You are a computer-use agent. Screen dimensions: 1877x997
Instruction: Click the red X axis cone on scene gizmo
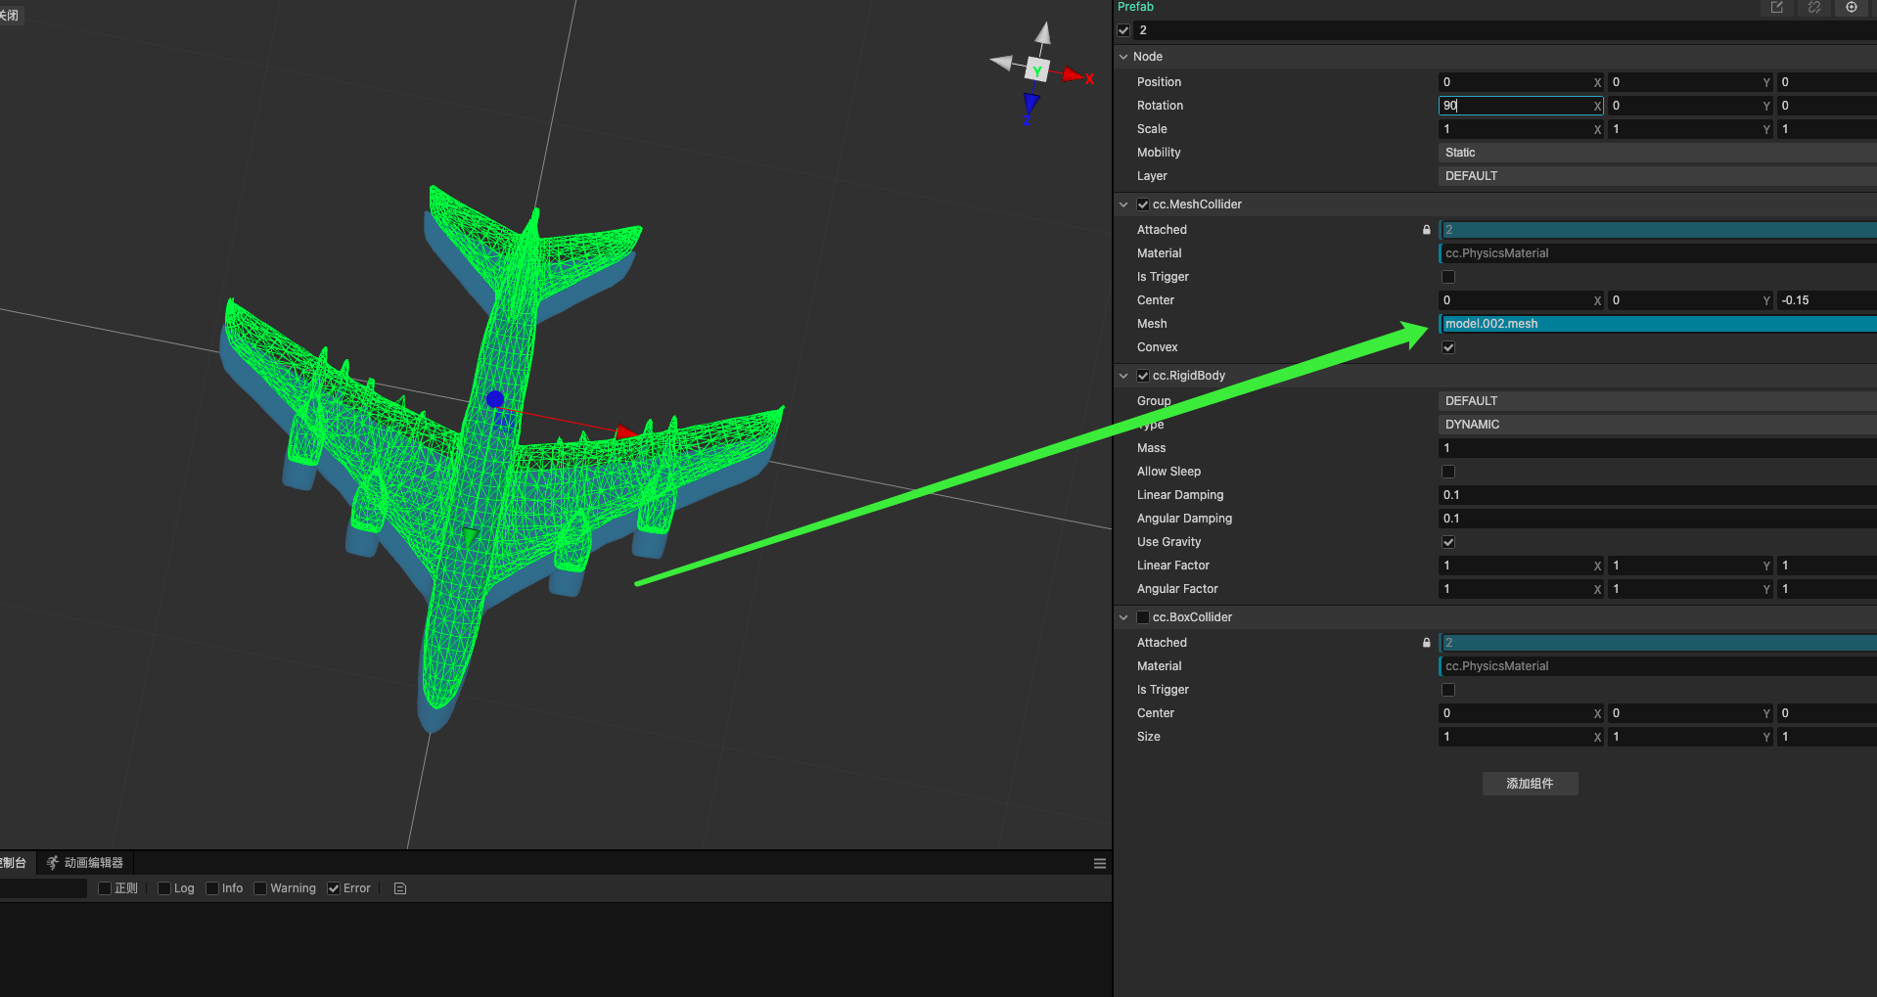point(1074,74)
